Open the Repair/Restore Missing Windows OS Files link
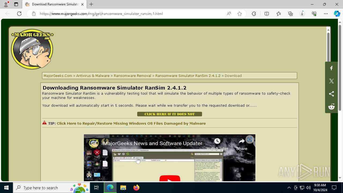The image size is (343, 193). [x=131, y=124]
